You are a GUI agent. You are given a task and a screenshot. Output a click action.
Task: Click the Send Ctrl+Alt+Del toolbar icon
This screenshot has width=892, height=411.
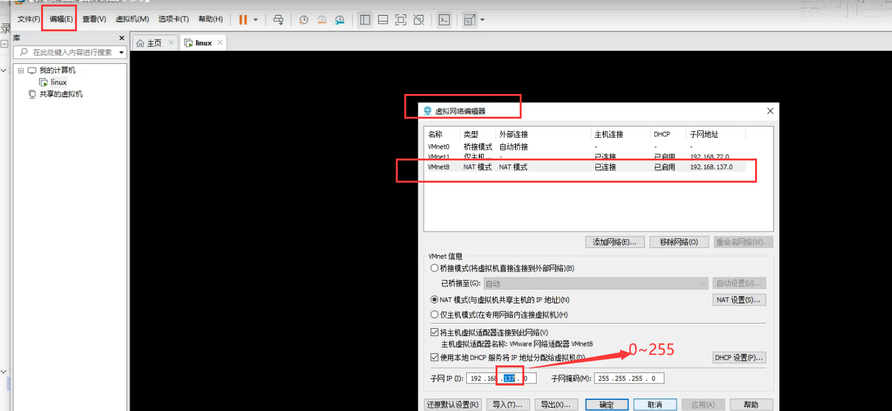coord(278,20)
